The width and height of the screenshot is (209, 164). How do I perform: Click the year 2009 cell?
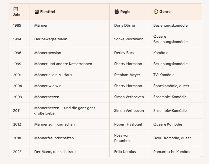17,97
